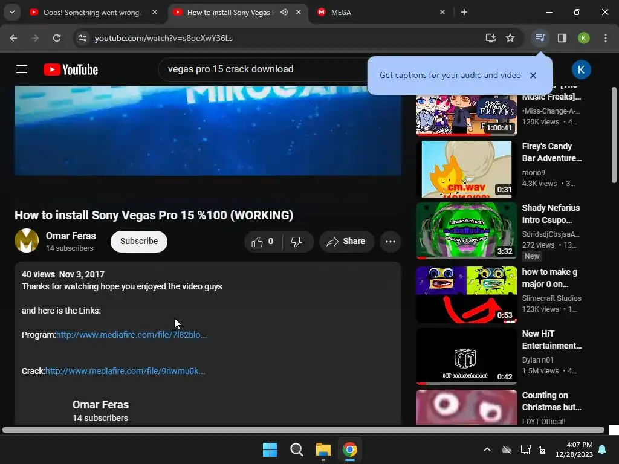Open OneDrive cloud tray icon
This screenshot has height=464, width=619.
507,449
